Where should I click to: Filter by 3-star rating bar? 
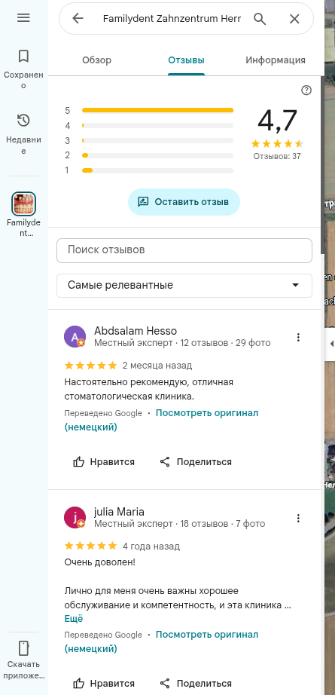(149, 140)
